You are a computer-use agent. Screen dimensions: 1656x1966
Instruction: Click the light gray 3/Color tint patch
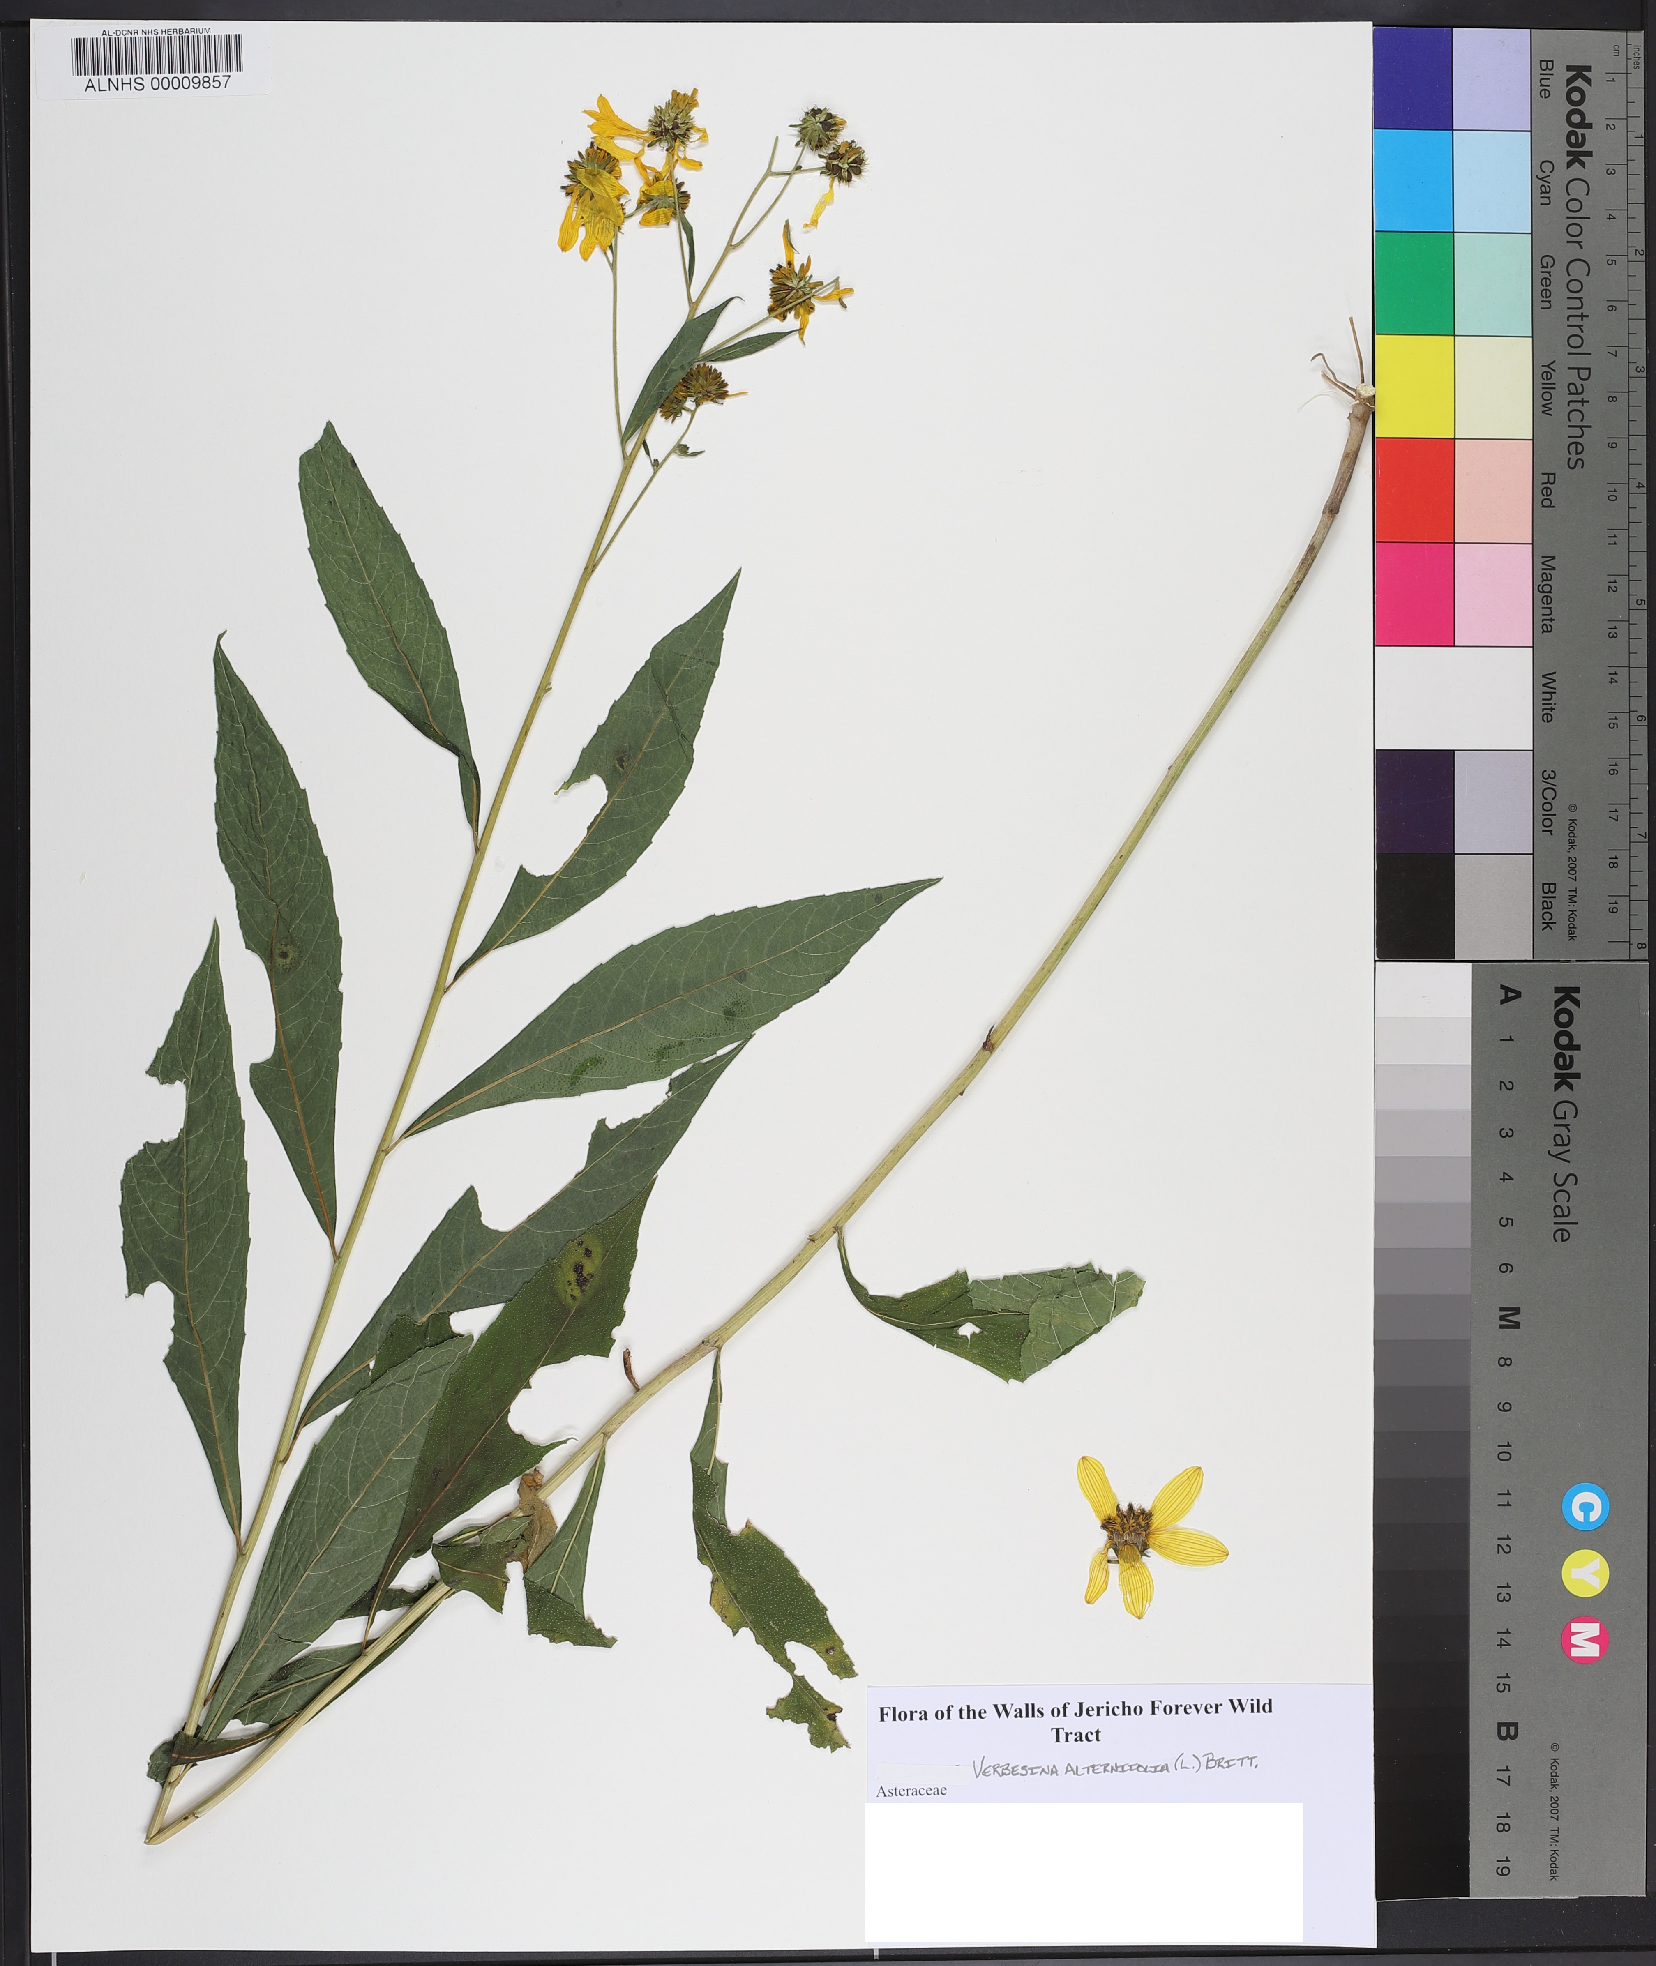click(1492, 802)
